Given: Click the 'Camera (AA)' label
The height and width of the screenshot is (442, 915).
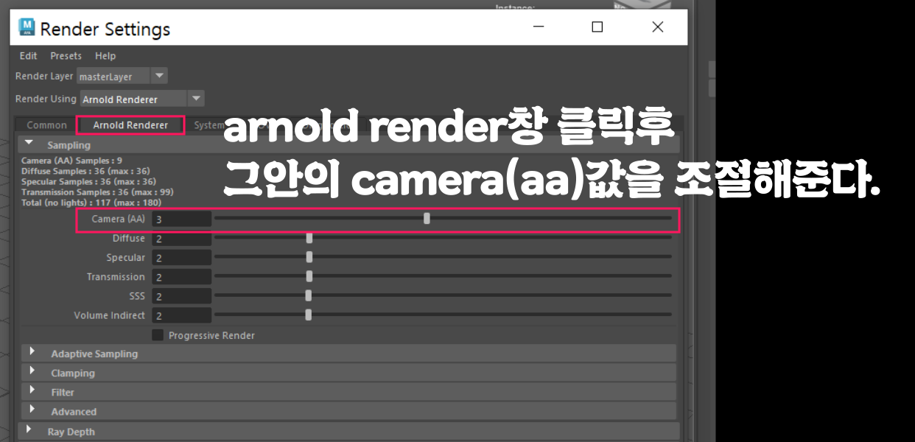Looking at the screenshot, I should point(119,219).
